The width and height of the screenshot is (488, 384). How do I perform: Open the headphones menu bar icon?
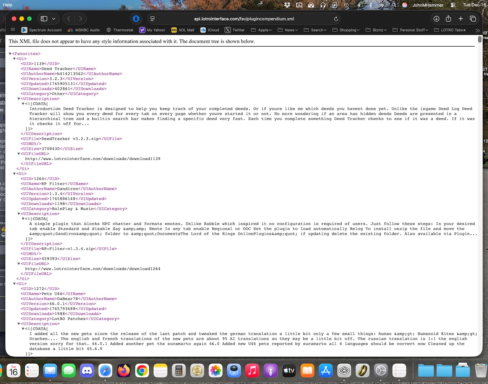point(323,5)
